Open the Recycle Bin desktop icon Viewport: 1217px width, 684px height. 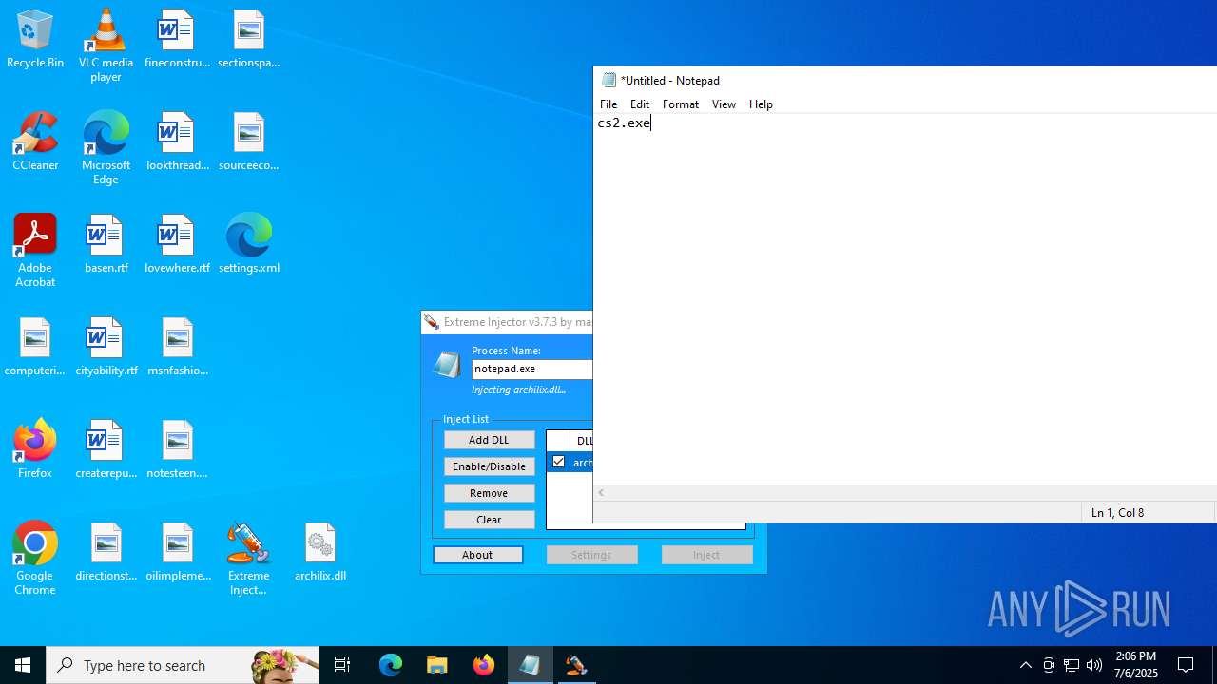point(35,40)
